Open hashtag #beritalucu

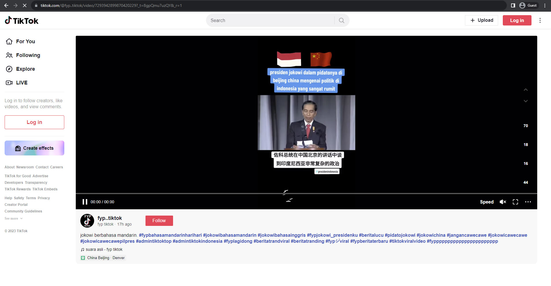coord(371,235)
